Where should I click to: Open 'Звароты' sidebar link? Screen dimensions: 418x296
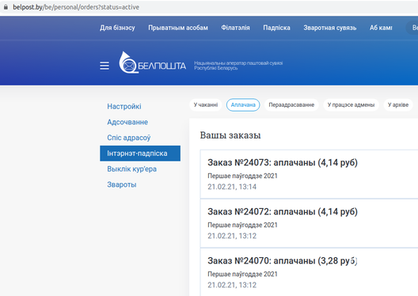122,184
